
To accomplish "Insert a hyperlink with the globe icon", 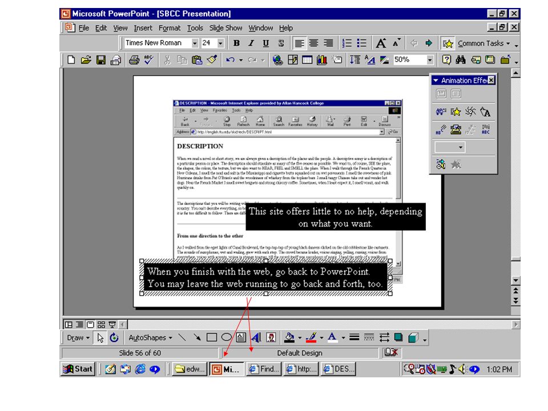I will tap(278, 60).
